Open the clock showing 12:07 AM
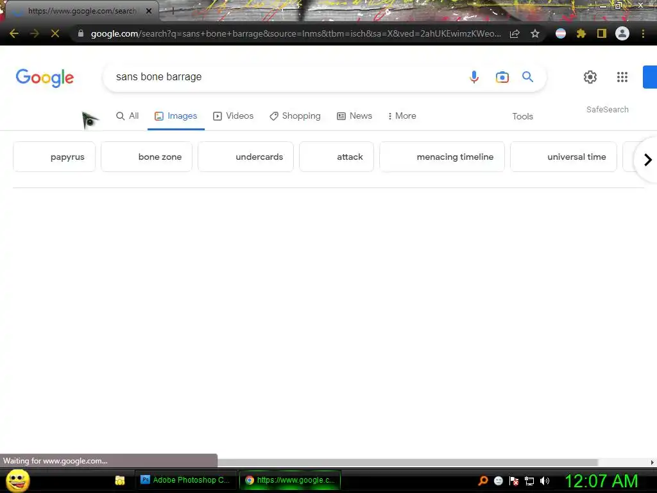This screenshot has height=493, width=657. coord(601,481)
